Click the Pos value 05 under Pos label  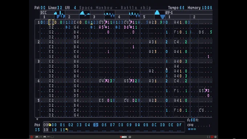37,130
